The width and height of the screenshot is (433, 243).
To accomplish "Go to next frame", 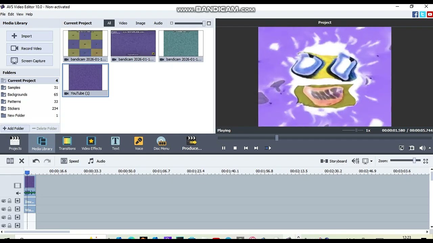I will 256,148.
